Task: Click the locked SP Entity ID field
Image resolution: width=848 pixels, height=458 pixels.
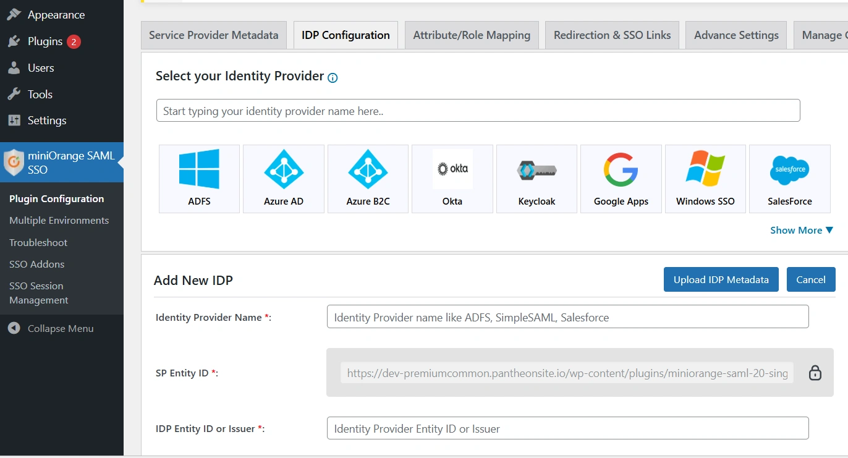Action: click(x=567, y=373)
